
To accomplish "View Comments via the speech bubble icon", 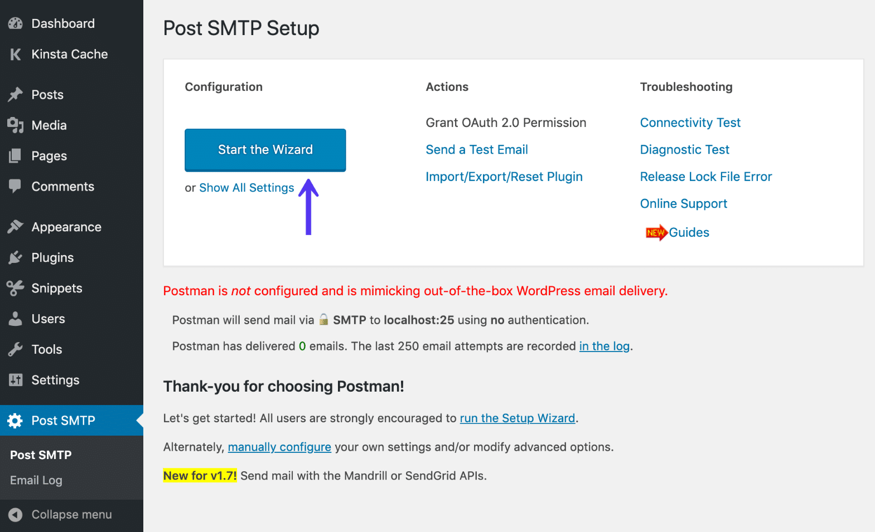I will click(14, 186).
